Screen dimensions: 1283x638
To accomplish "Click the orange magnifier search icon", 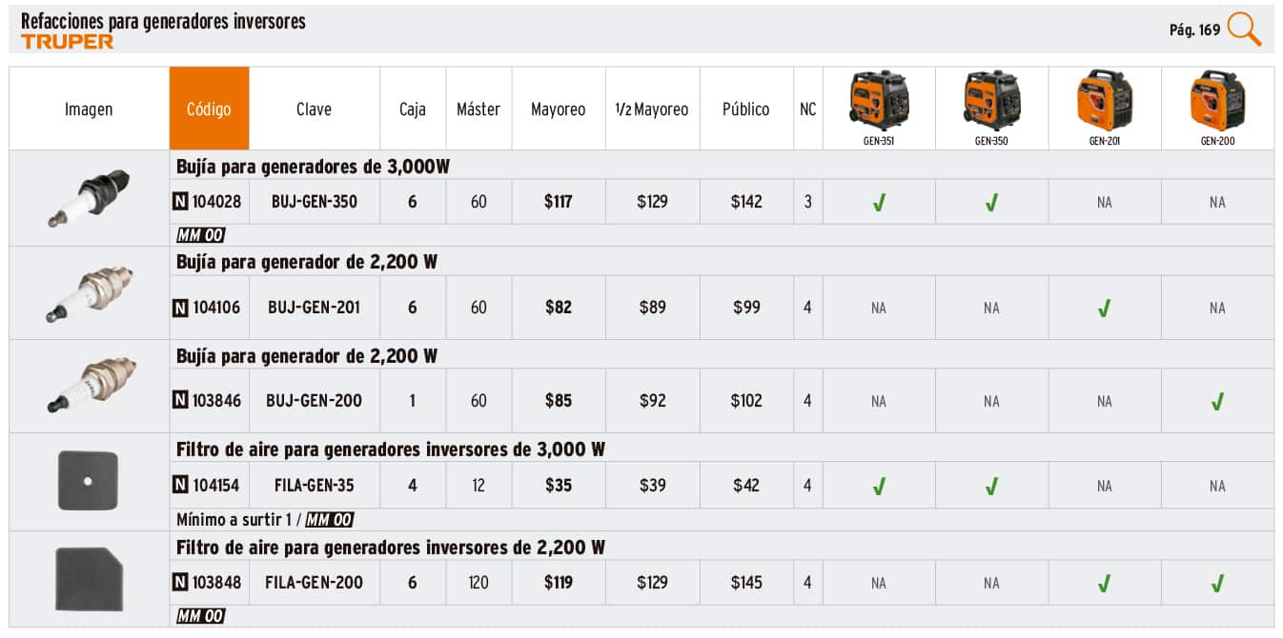I will [1244, 30].
